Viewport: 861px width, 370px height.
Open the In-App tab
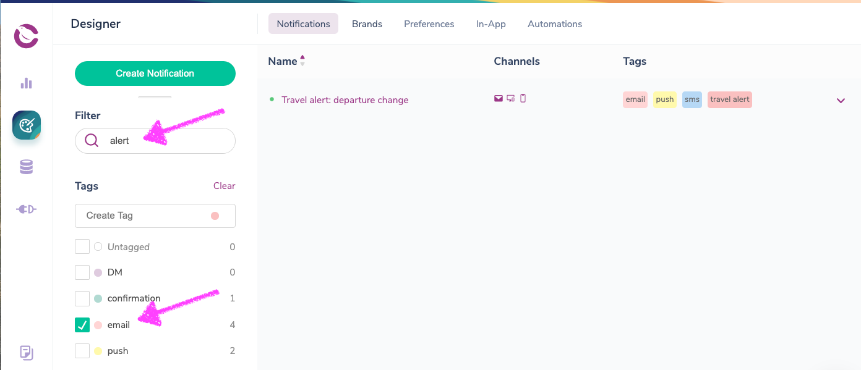pos(491,24)
